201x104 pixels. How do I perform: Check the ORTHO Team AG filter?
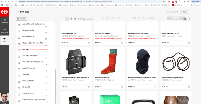(19, 38)
